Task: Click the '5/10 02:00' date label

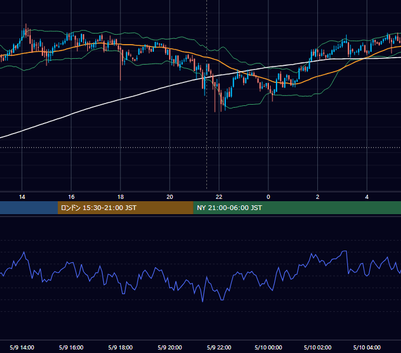Action: 318,347
